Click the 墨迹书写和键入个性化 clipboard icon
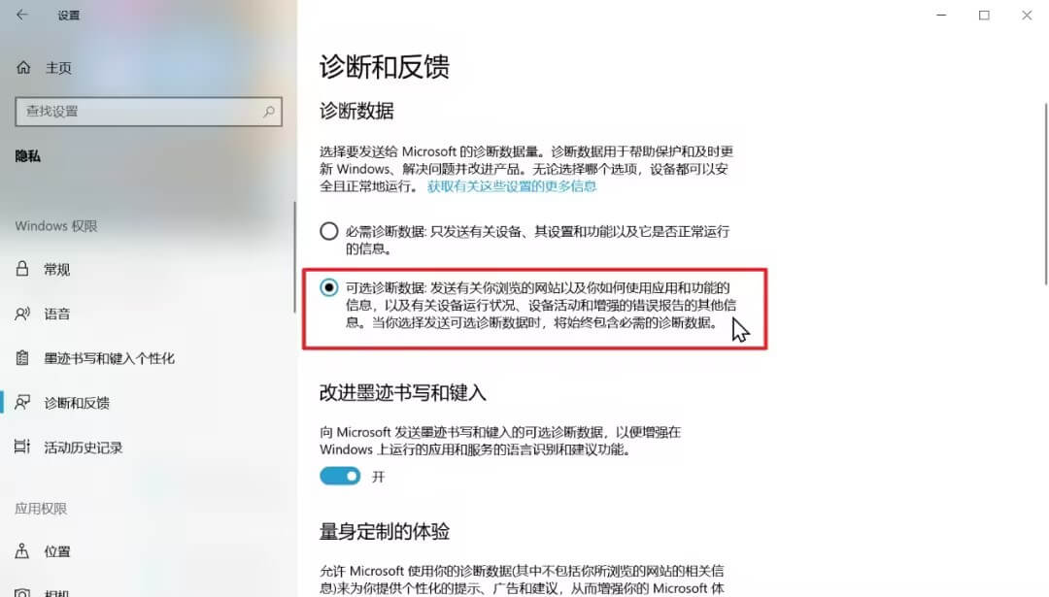The height and width of the screenshot is (597, 1049). coord(22,357)
